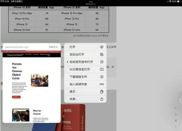Tap the red Parents Are Human card box image
The width and height of the screenshot is (182, 131).
tap(73, 118)
